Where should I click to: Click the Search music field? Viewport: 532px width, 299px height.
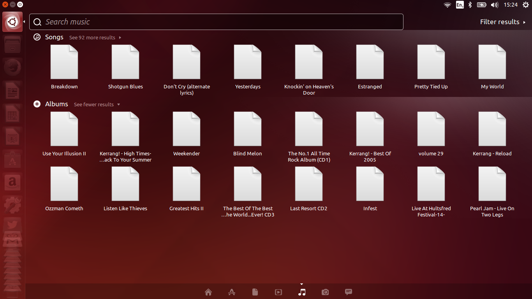216,22
